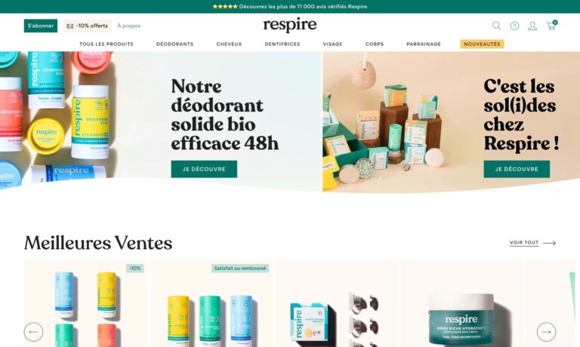Click the arrow beside Voir tout

(549, 243)
